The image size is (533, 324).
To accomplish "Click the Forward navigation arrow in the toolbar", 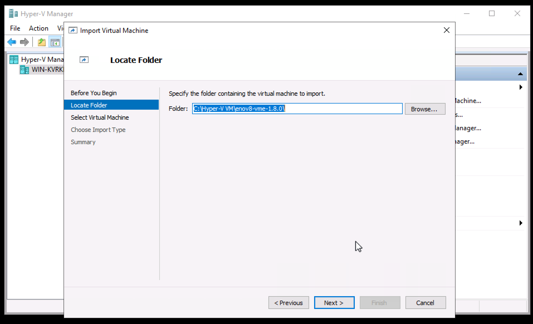I will [25, 42].
